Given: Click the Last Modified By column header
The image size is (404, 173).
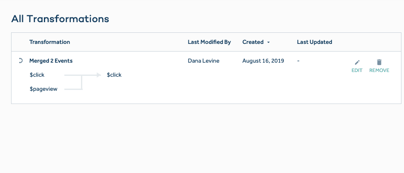Looking at the screenshot, I should point(209,42).
